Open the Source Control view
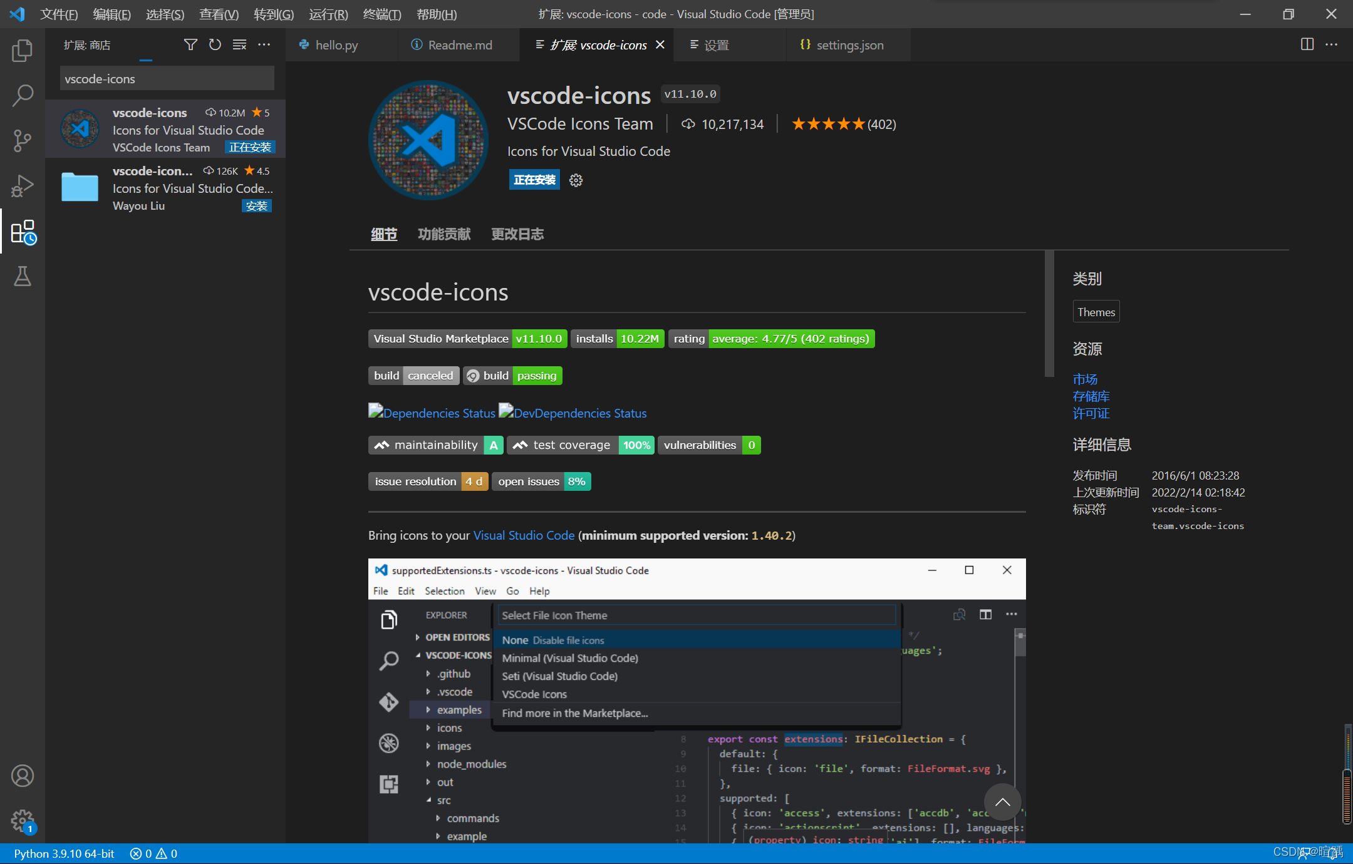 tap(23, 141)
